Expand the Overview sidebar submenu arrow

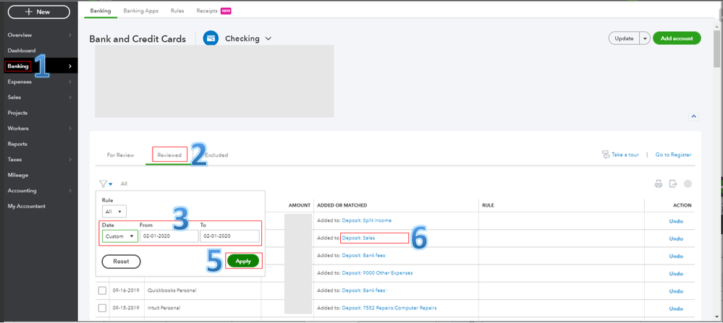(x=70, y=35)
